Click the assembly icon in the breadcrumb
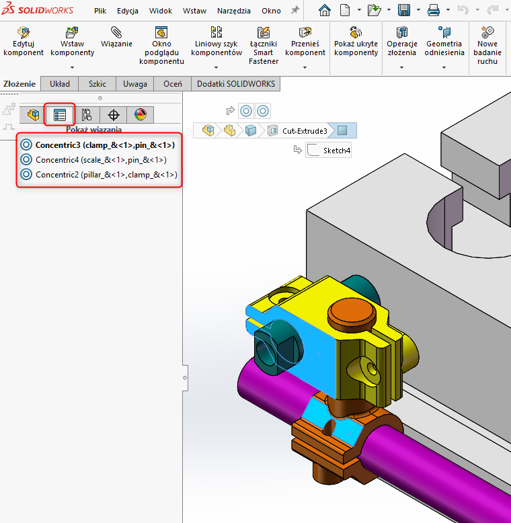The height and width of the screenshot is (523, 511). pos(208,130)
